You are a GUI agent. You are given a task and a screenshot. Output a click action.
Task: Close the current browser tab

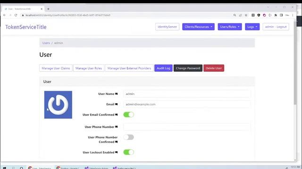[x=42, y=9]
